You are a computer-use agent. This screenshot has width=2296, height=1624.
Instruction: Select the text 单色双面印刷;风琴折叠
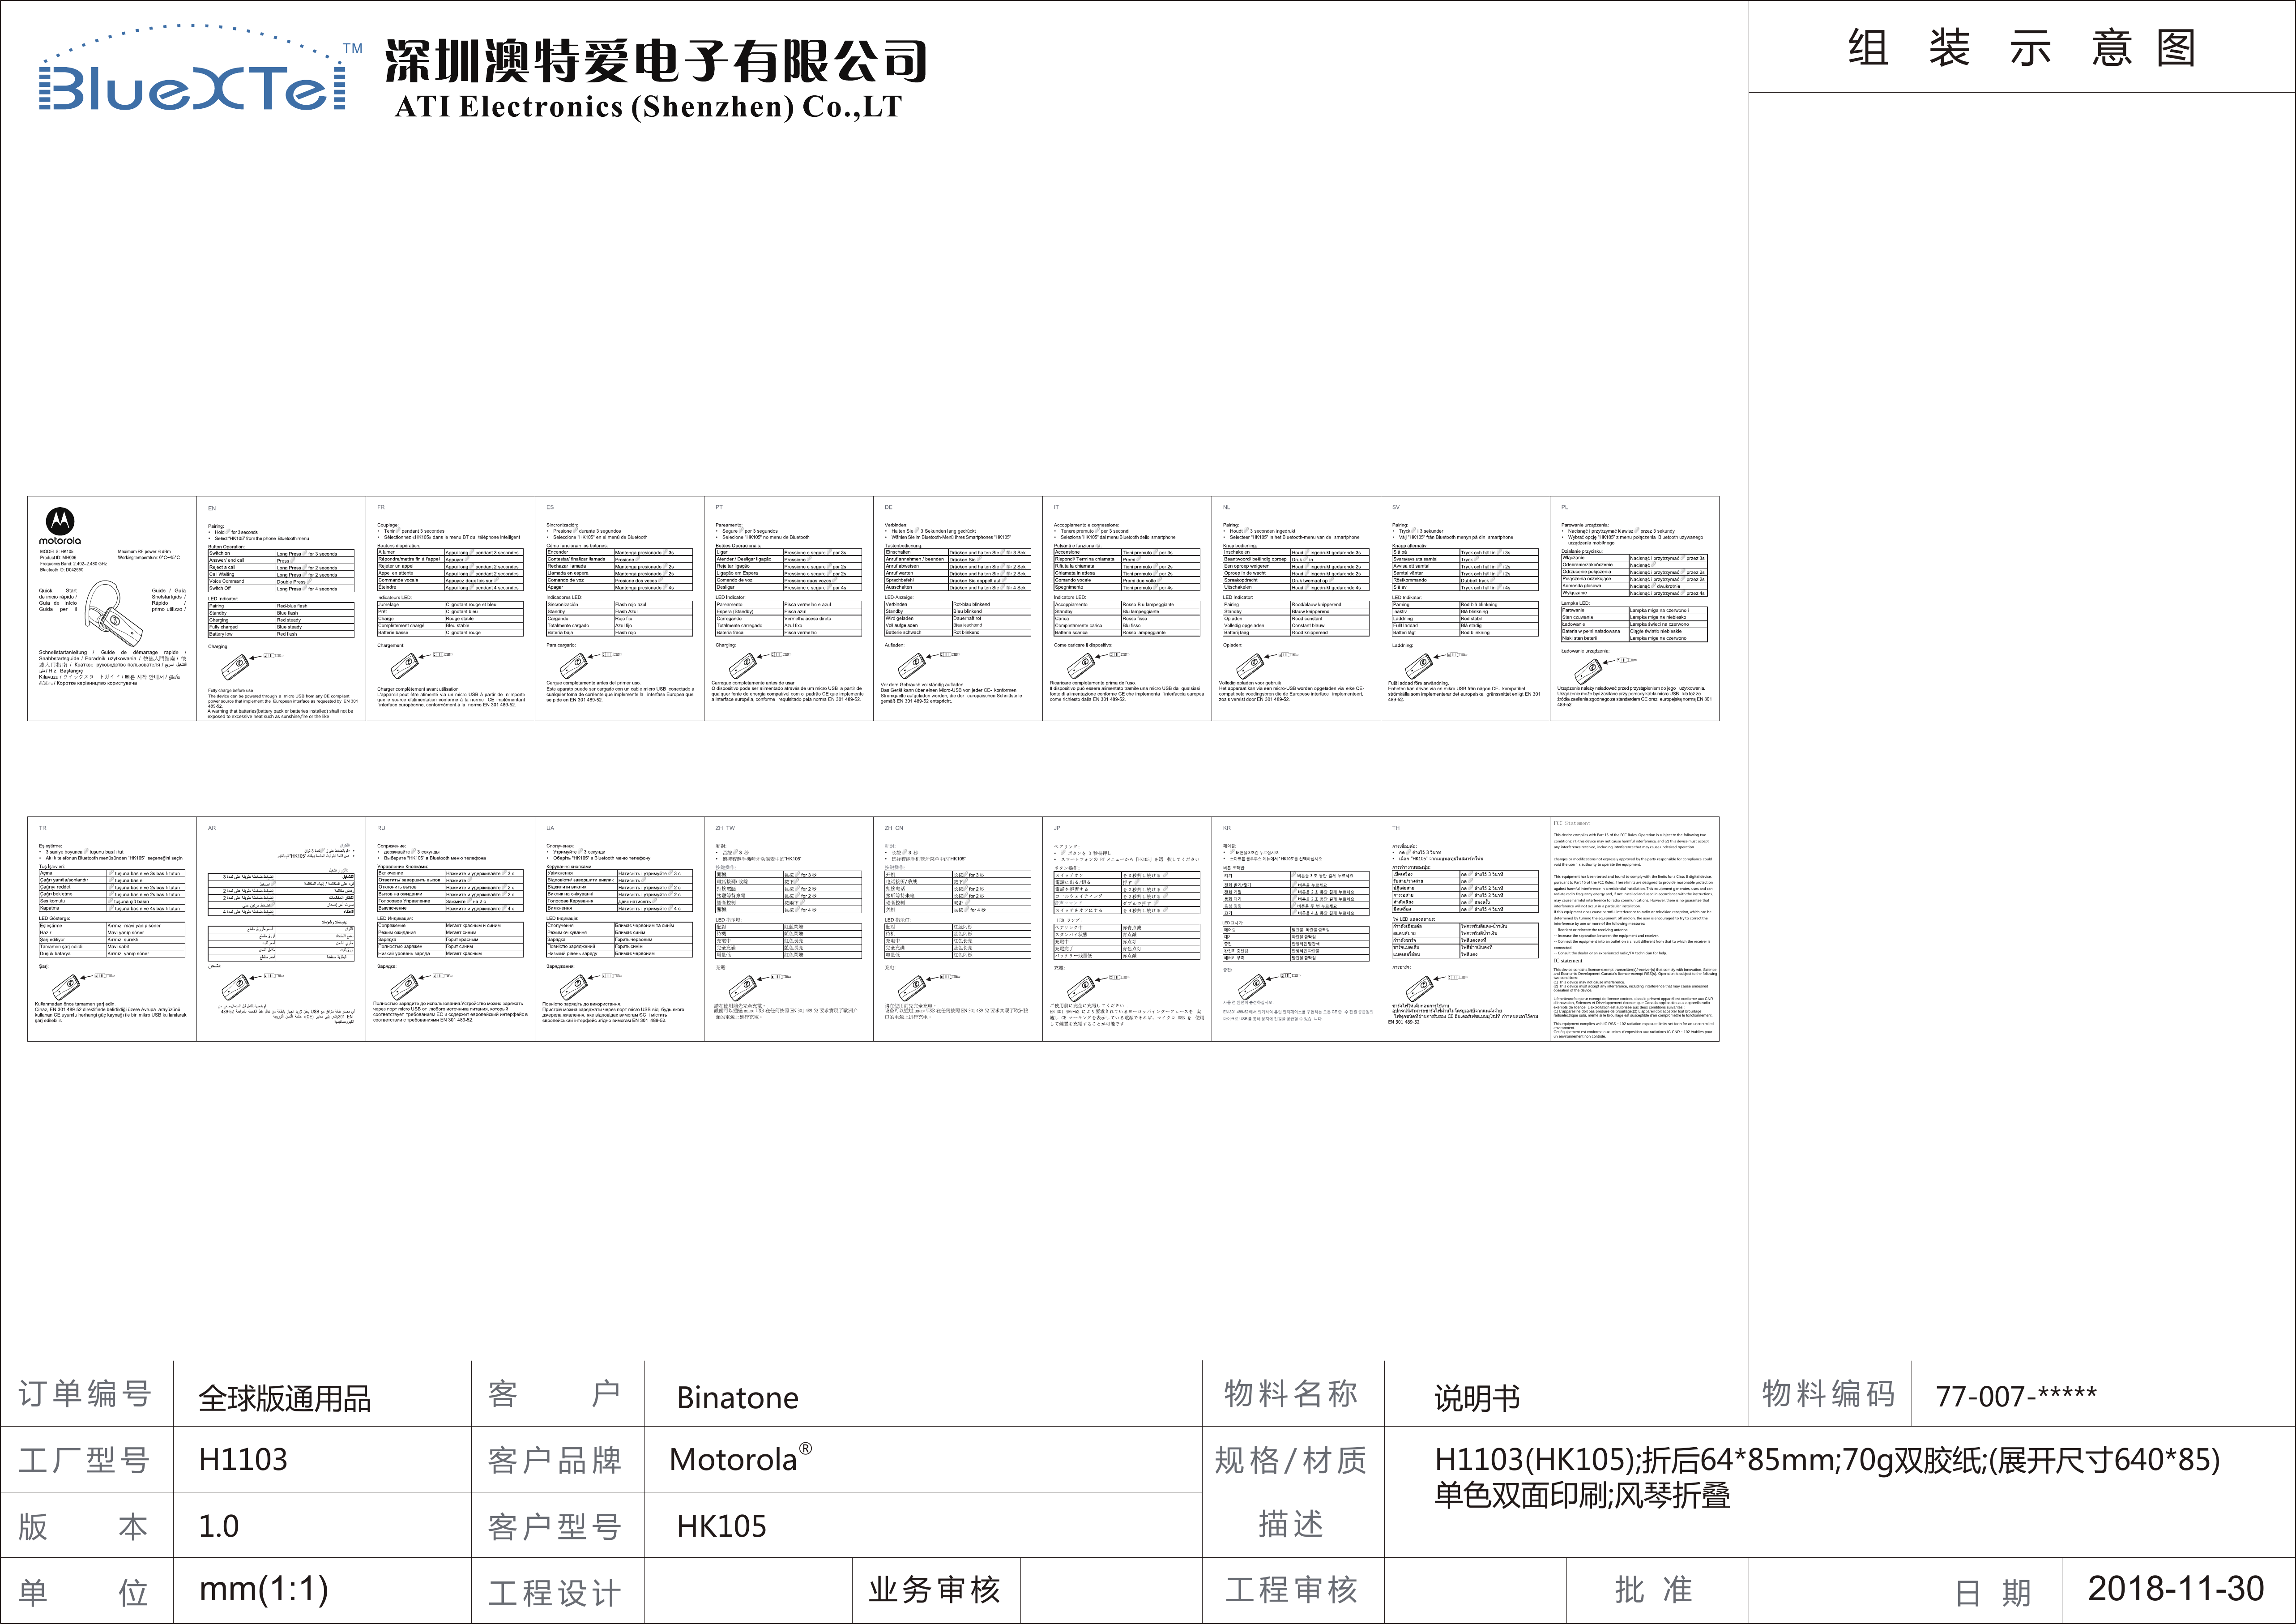pyautogui.click(x=1583, y=1496)
